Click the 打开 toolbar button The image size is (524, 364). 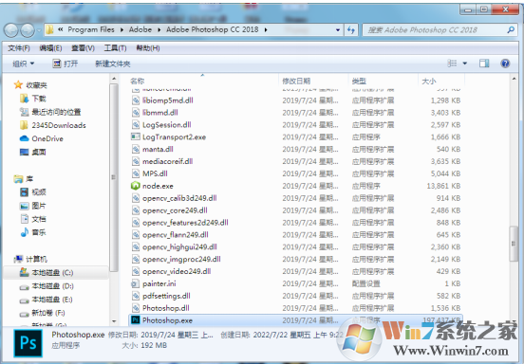point(65,64)
